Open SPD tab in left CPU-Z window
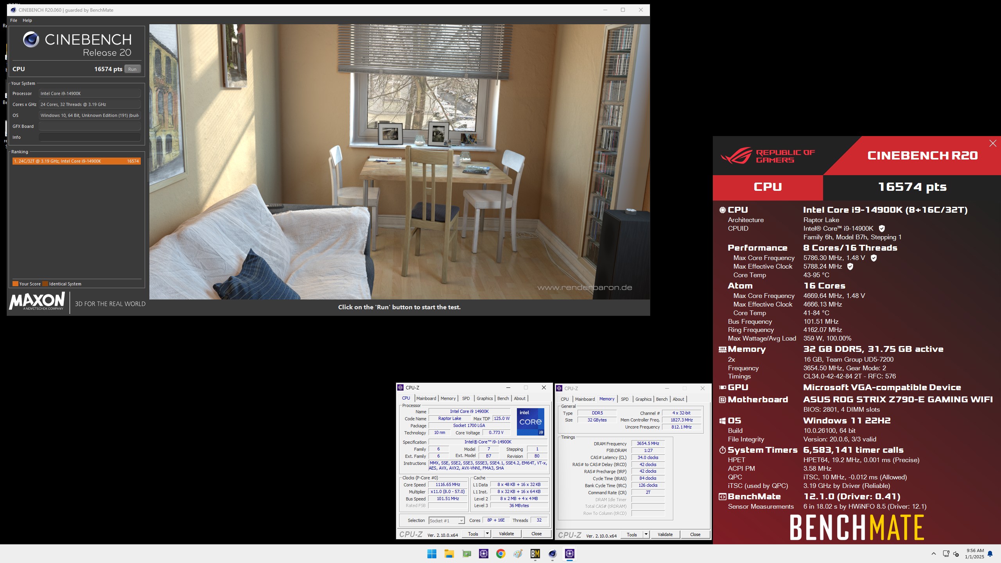The image size is (1001, 563). (x=466, y=398)
